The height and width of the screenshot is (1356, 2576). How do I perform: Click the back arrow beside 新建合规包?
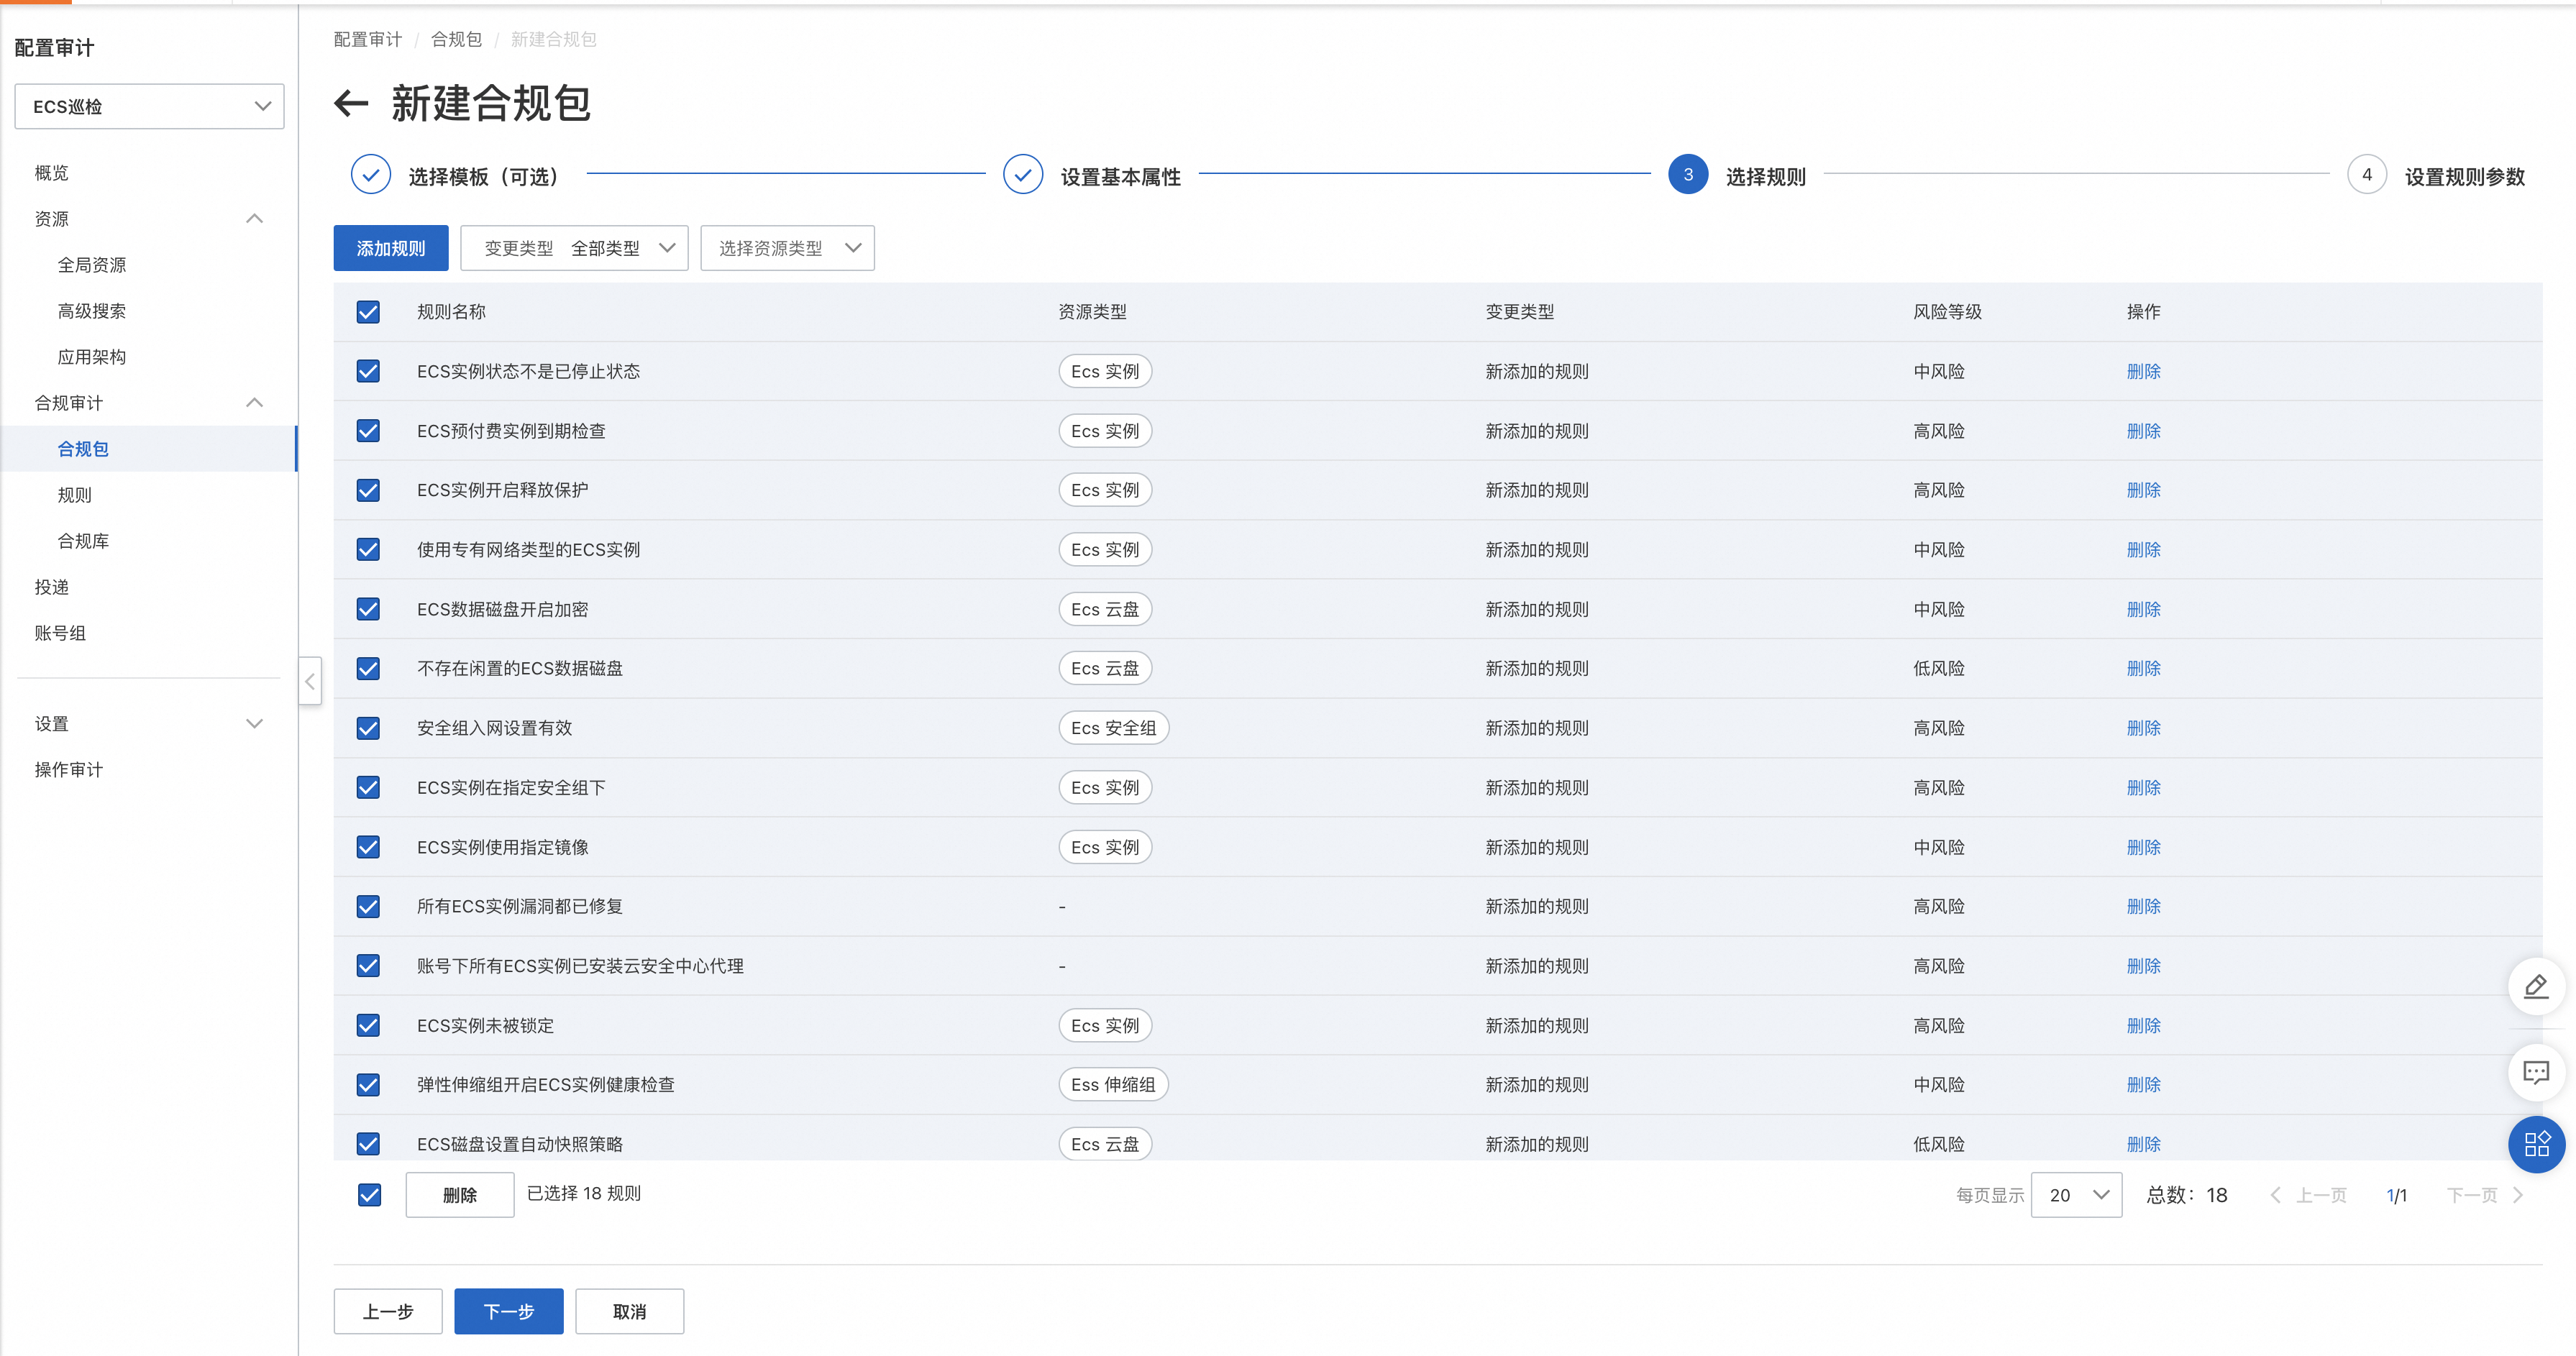[x=351, y=103]
